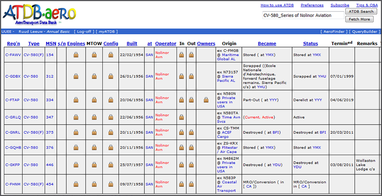Sort table by Status column header

pos(310,43)
